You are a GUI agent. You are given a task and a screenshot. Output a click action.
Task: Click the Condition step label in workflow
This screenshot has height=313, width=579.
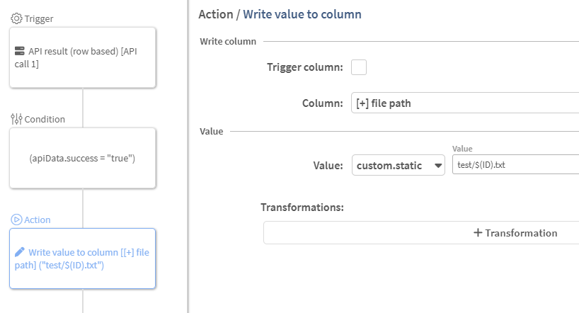45,119
